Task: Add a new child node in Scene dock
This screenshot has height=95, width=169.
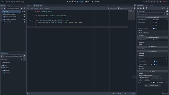Action: coord(2,8)
